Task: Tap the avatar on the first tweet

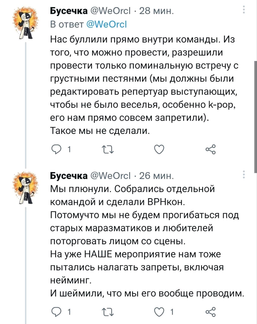Action: click(x=25, y=23)
